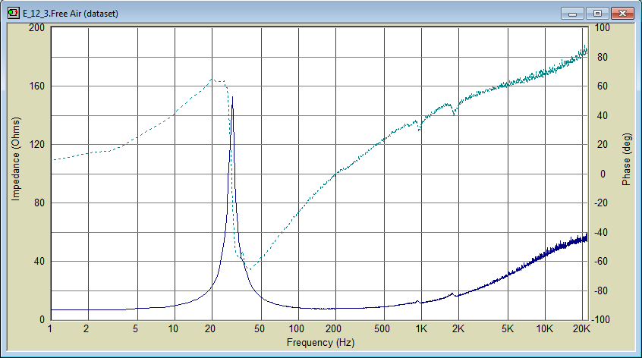Image resolution: width=642 pixels, height=358 pixels.
Task: Click the 'Impedance (Ohms)' axis label
Action: (x=16, y=159)
